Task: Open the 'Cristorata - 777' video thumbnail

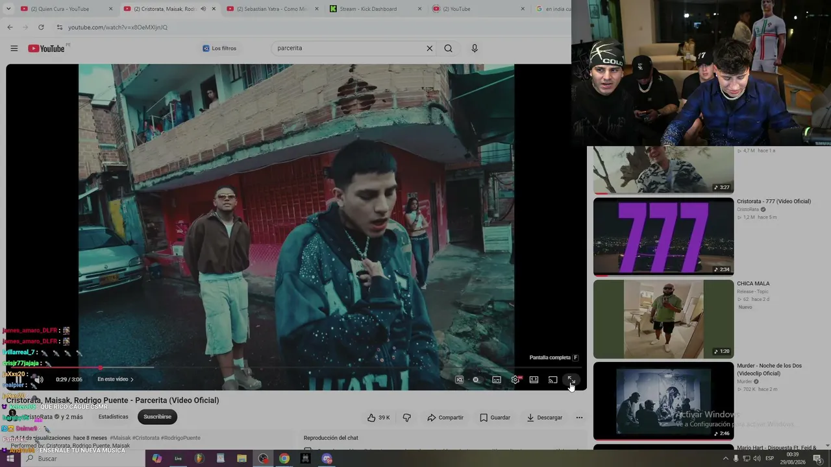Action: point(664,237)
